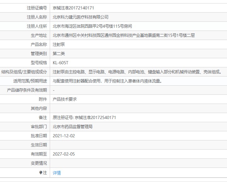Click the 备注 label

pyautogui.click(x=43, y=117)
